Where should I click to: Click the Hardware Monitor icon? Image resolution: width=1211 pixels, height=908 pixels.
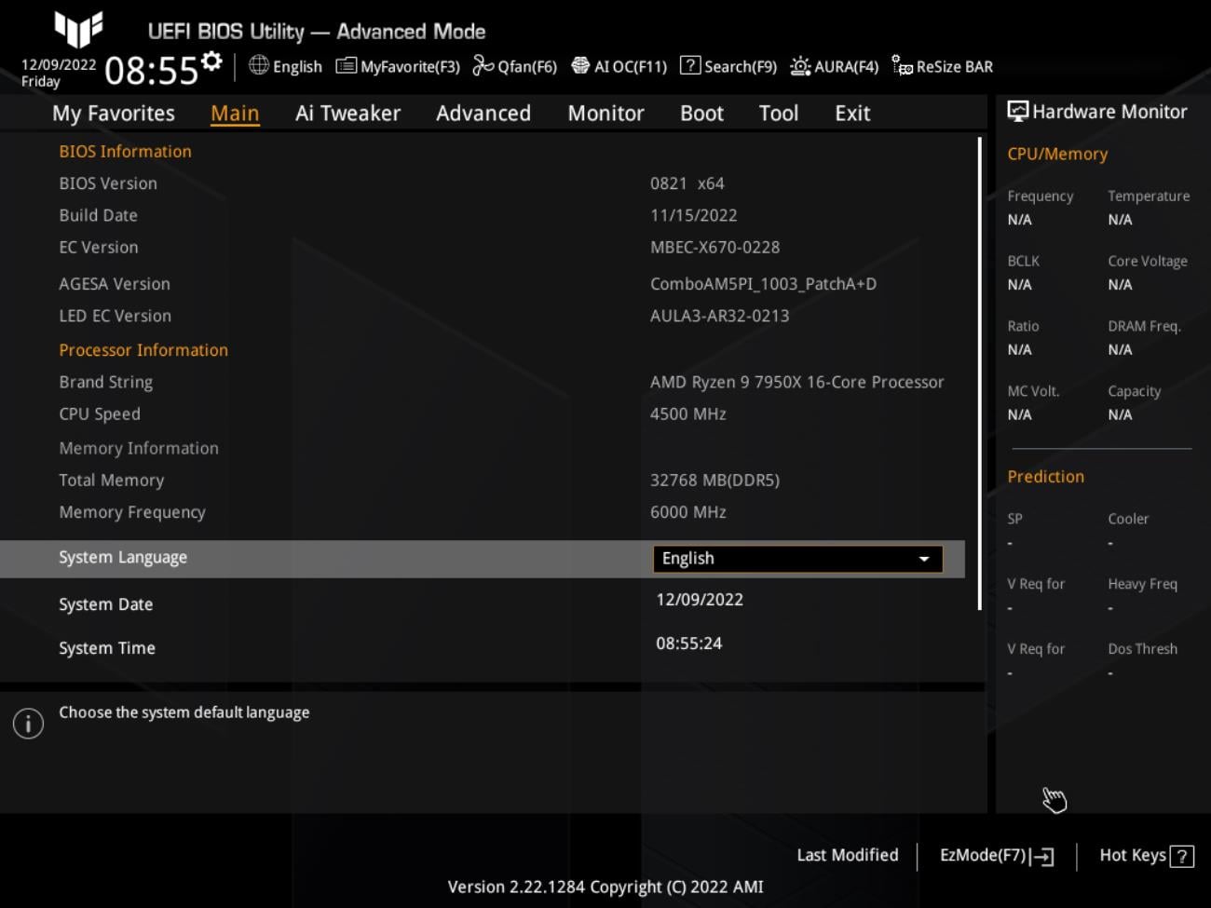1018,112
